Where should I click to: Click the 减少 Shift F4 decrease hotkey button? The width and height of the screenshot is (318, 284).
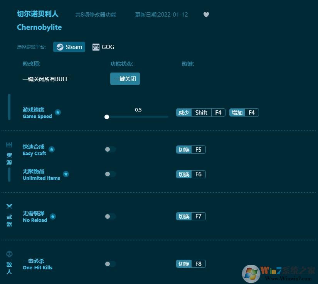pos(200,112)
